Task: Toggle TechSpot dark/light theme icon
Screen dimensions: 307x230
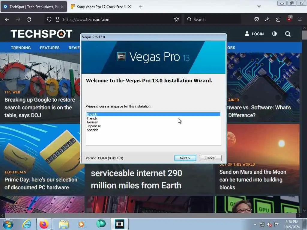Action: [x=275, y=34]
